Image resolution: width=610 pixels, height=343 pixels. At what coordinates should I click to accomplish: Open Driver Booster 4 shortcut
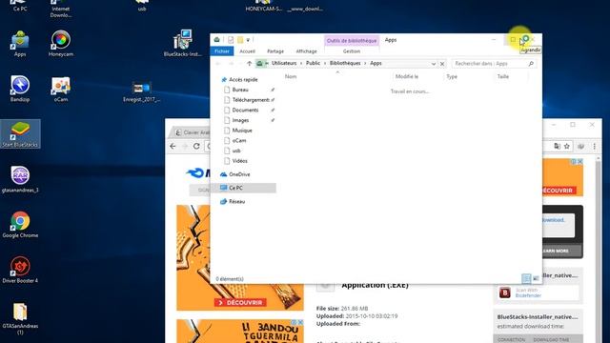[x=20, y=270]
